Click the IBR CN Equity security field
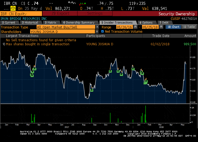 pyautogui.click(x=21, y=13)
